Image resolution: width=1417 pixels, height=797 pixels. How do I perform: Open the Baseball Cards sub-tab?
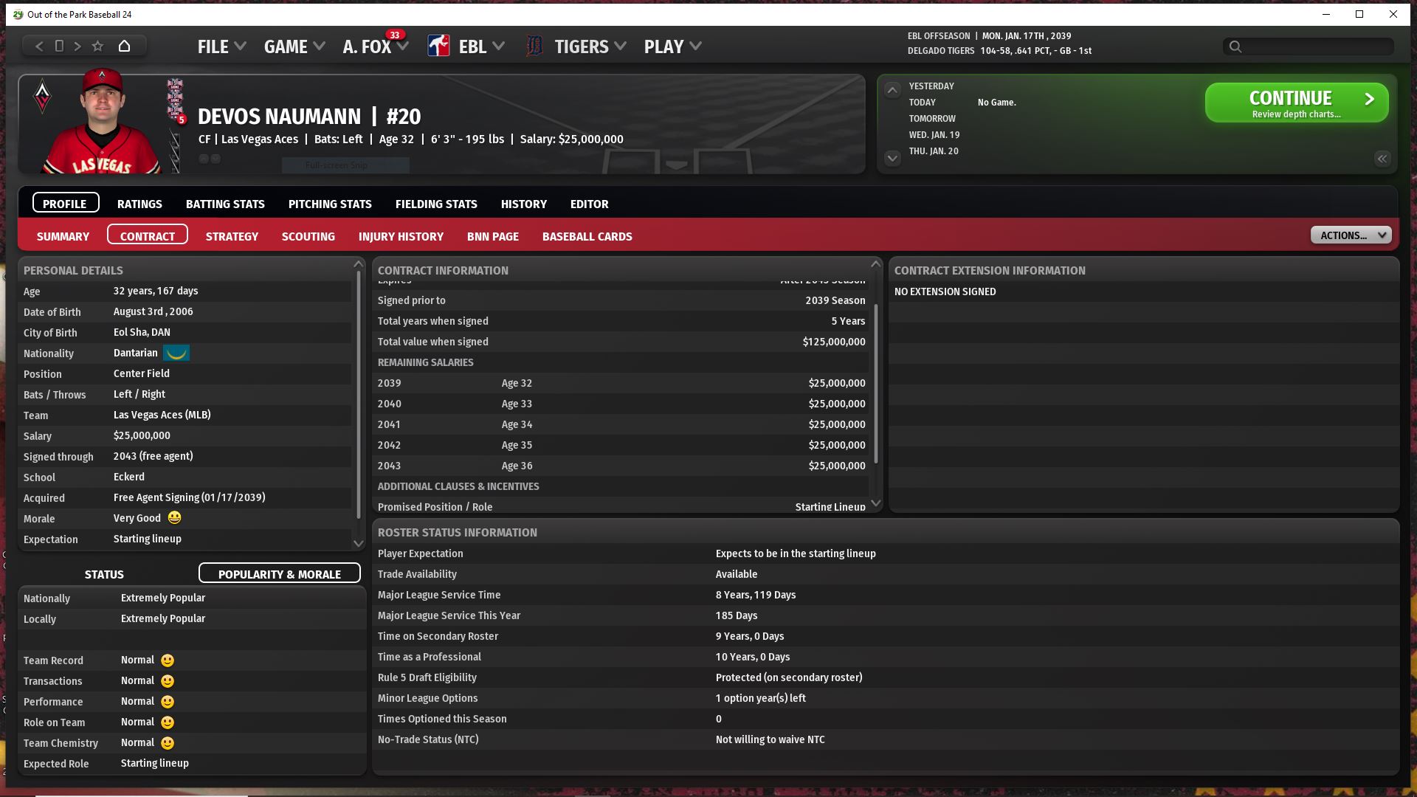tap(587, 236)
